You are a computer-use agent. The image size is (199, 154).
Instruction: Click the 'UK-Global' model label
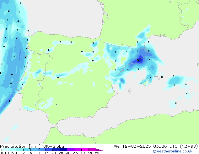tap(54, 146)
